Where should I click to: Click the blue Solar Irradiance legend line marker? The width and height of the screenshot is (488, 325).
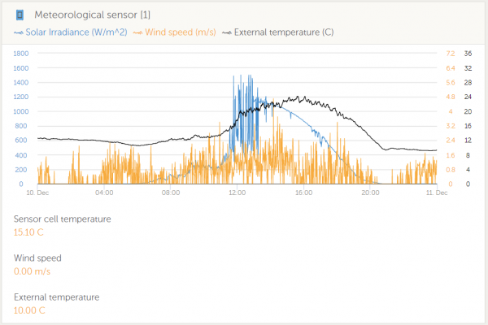click(19, 32)
